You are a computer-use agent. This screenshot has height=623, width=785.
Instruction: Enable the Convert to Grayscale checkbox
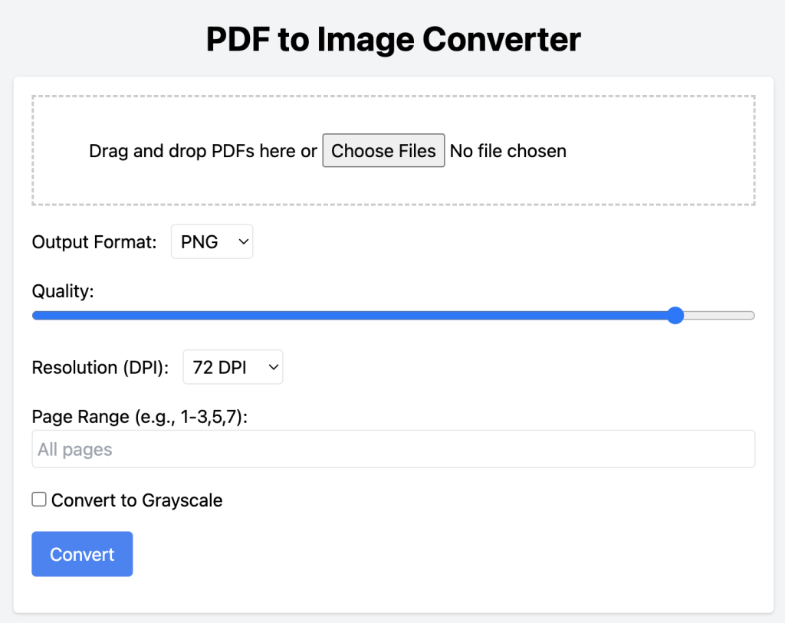38,499
